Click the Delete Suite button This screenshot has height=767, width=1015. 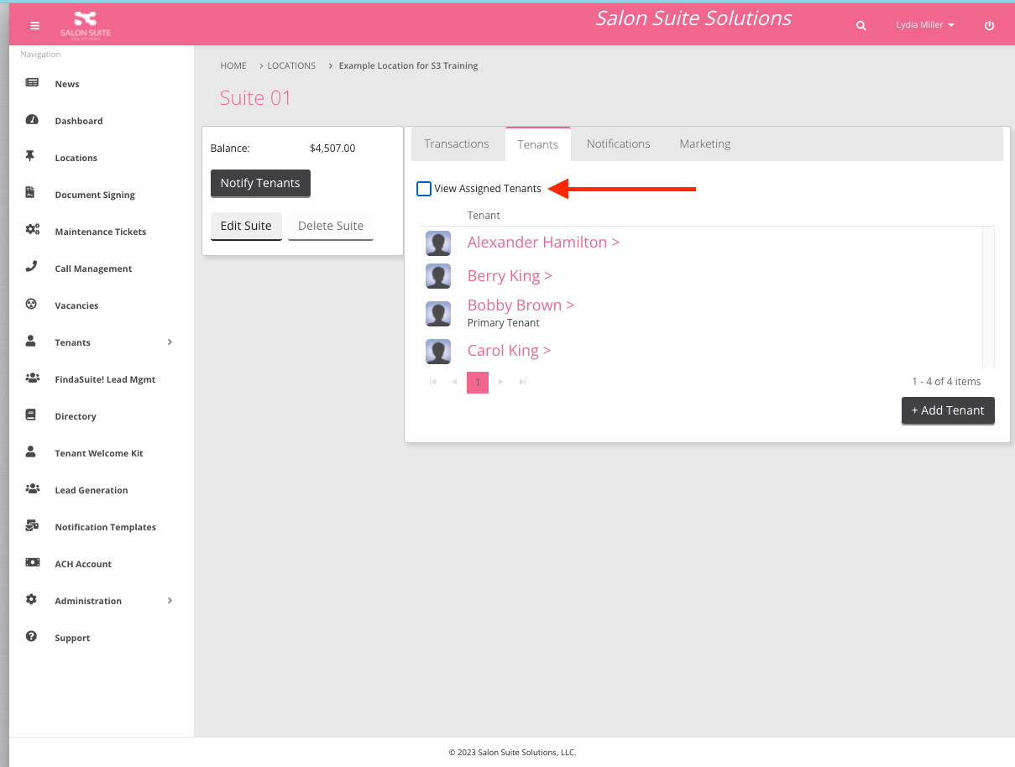[x=331, y=226]
